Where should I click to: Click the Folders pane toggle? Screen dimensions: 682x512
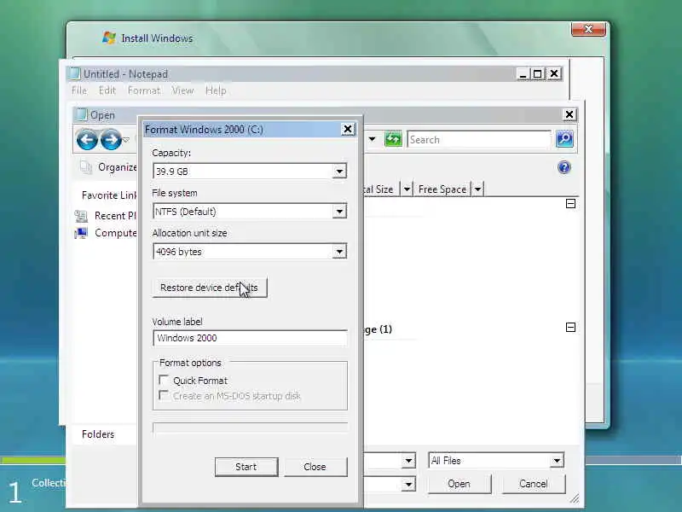98,434
